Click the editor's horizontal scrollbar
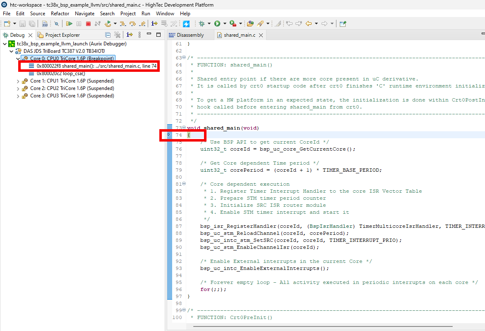 click(331, 326)
